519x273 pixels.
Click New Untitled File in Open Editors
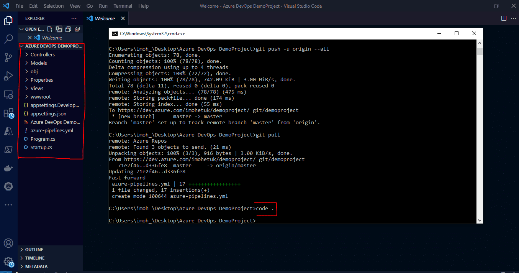[50, 29]
